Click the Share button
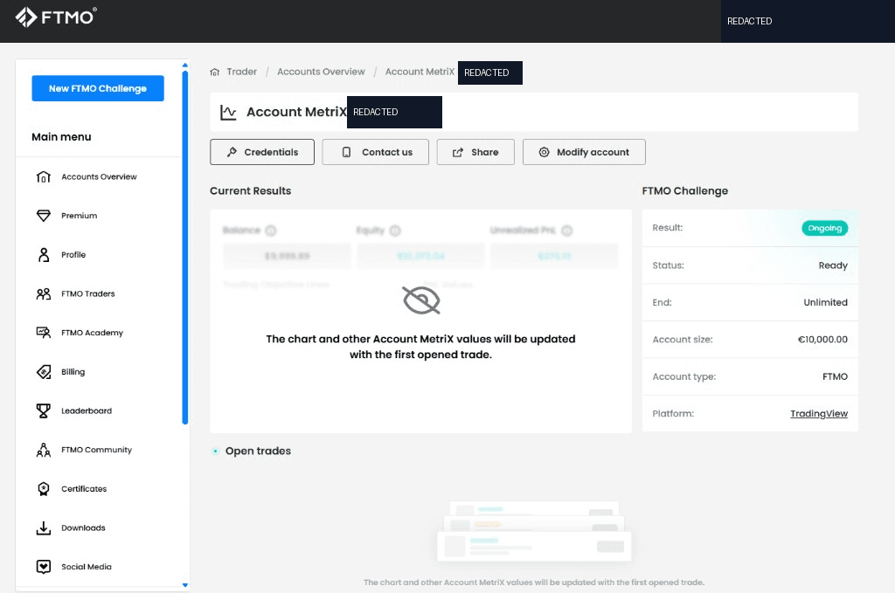The width and height of the screenshot is (895, 593). coord(475,152)
